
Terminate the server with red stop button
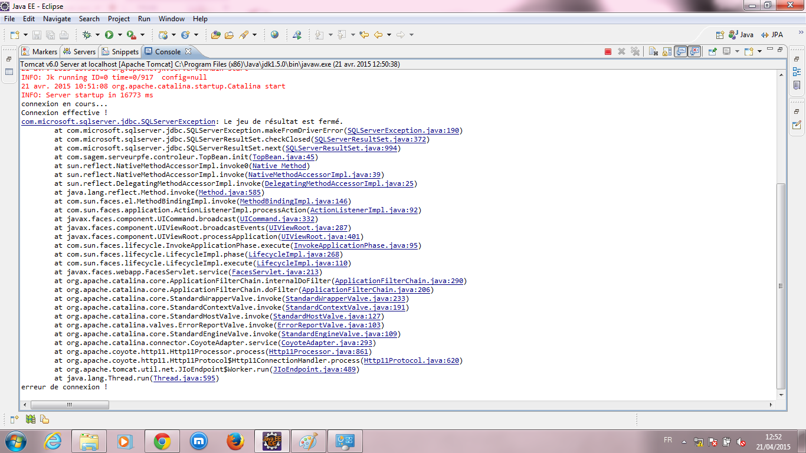pos(608,52)
